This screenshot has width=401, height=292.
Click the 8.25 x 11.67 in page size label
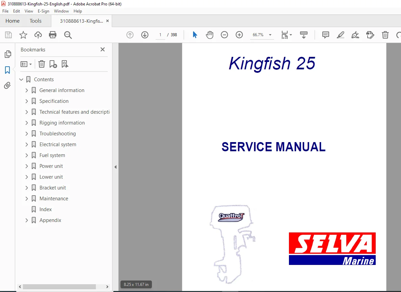136,284
